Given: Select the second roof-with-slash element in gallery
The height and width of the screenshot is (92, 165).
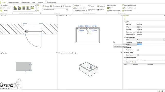Looking at the screenshot, I should click(x=20, y=8).
